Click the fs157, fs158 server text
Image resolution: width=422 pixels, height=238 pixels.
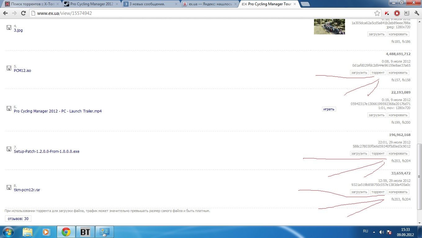pos(401,80)
